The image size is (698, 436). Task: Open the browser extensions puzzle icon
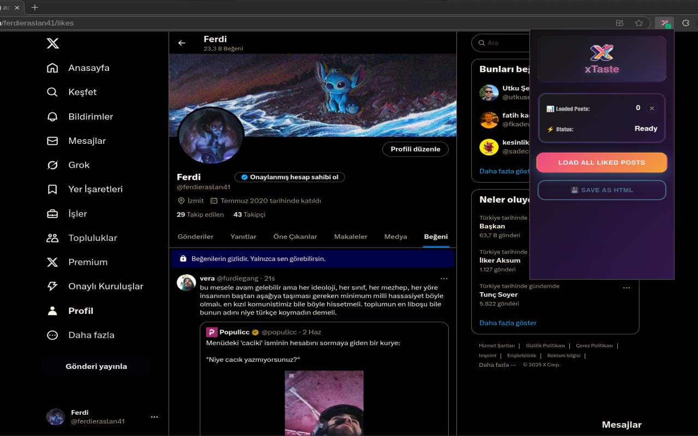[x=686, y=23]
